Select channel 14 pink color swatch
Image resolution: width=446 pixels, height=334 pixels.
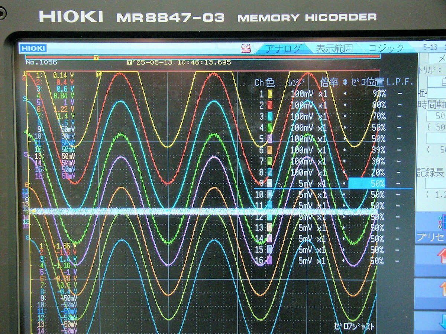pyautogui.click(x=270, y=239)
